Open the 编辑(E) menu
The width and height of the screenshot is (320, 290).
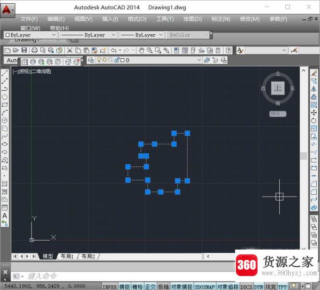tap(56, 19)
